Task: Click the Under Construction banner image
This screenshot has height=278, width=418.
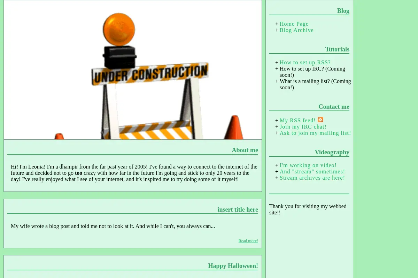Action: pos(133,70)
